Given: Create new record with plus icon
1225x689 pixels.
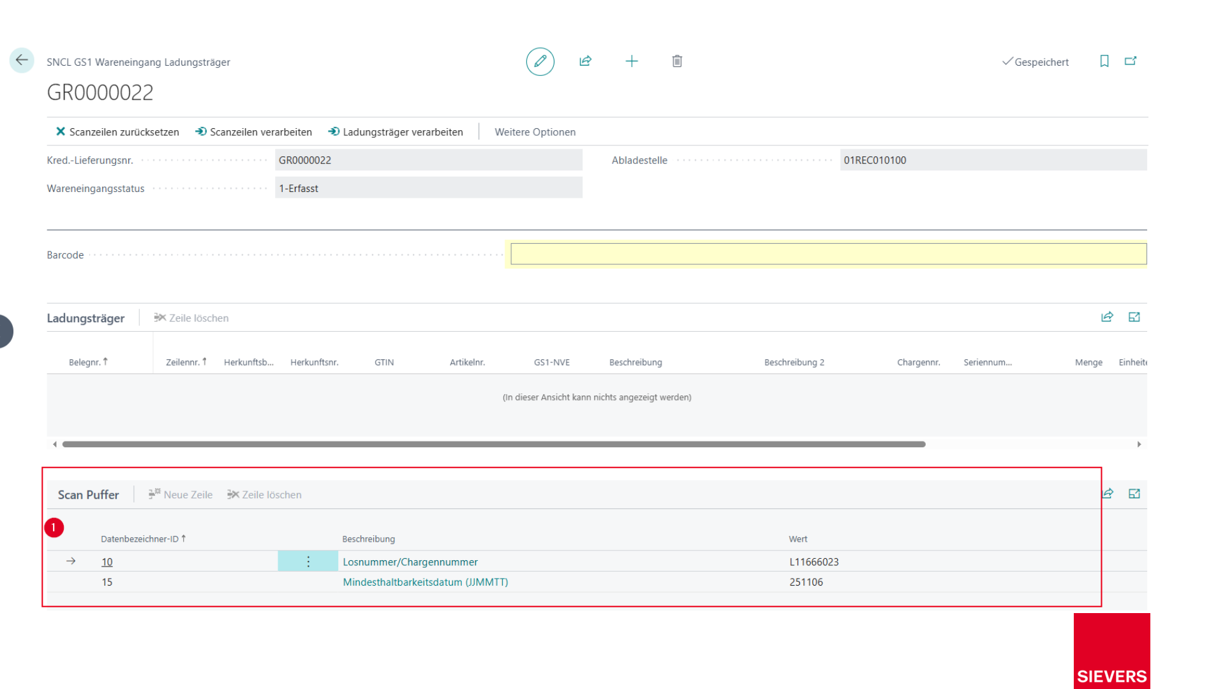Looking at the screenshot, I should click(x=632, y=61).
